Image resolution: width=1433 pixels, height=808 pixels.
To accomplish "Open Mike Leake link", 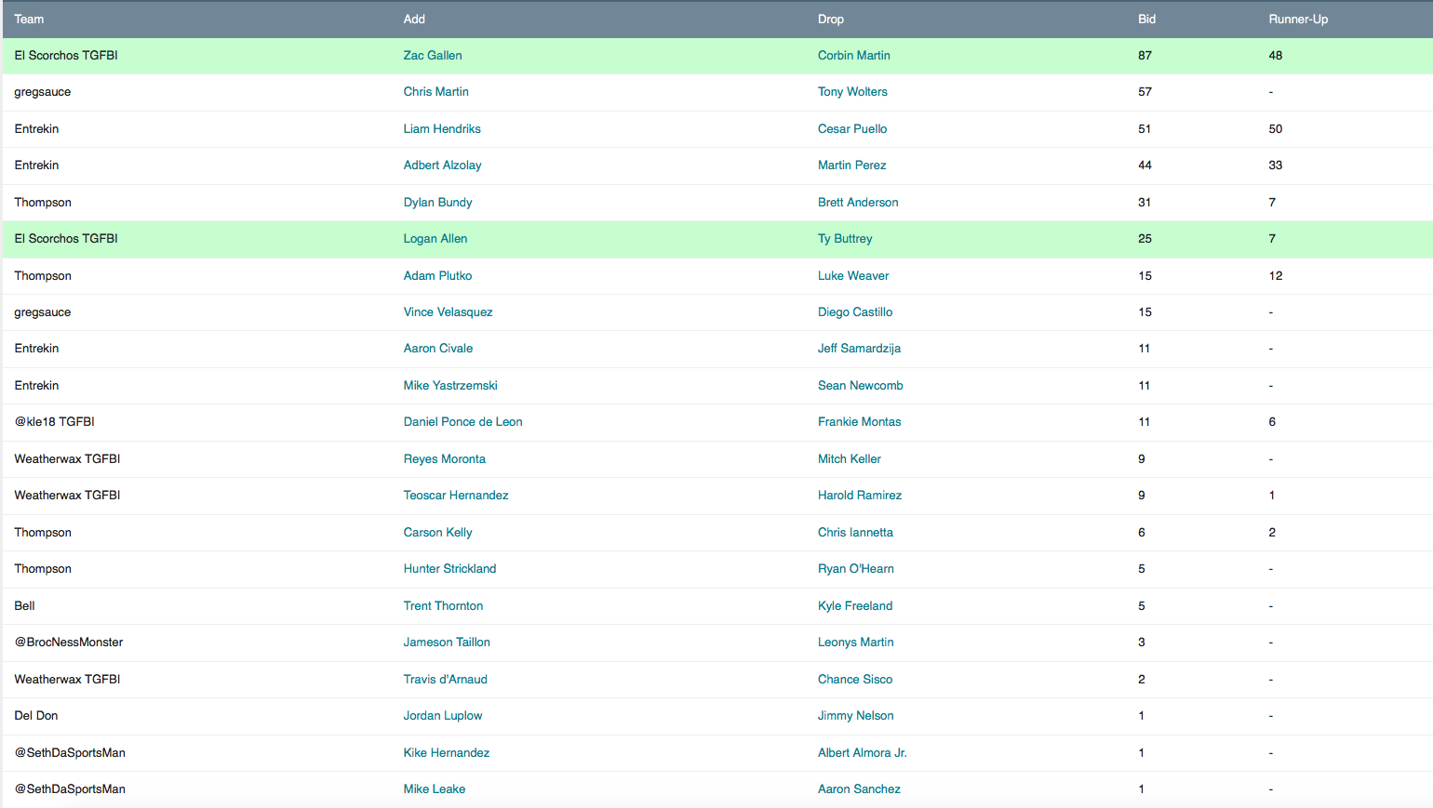I will (435, 789).
